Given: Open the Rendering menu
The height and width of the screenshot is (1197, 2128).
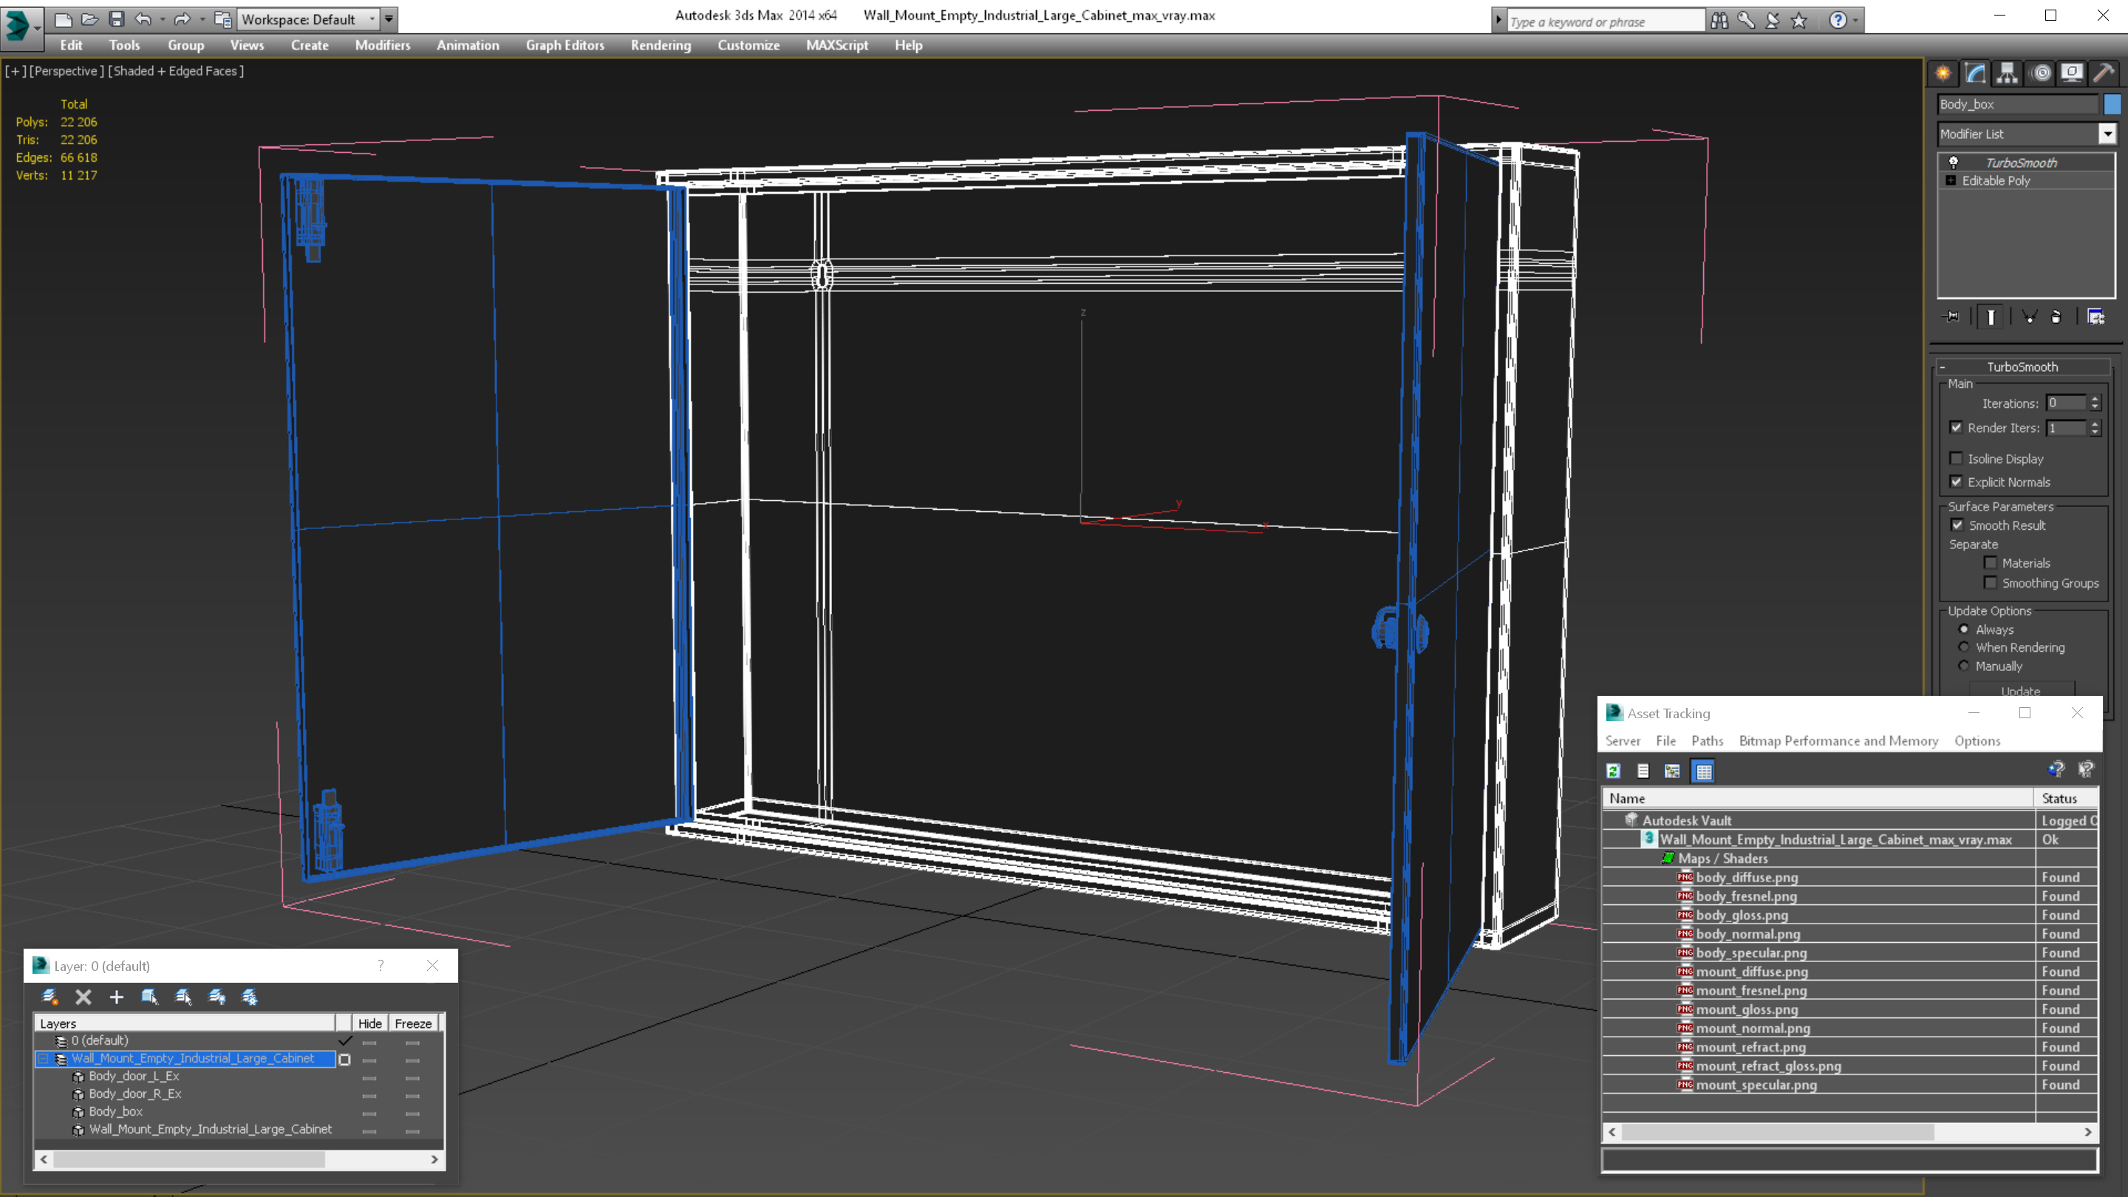Looking at the screenshot, I should [661, 45].
